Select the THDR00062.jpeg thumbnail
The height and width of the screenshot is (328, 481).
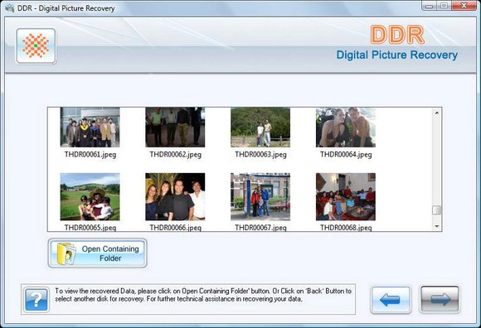coord(175,127)
